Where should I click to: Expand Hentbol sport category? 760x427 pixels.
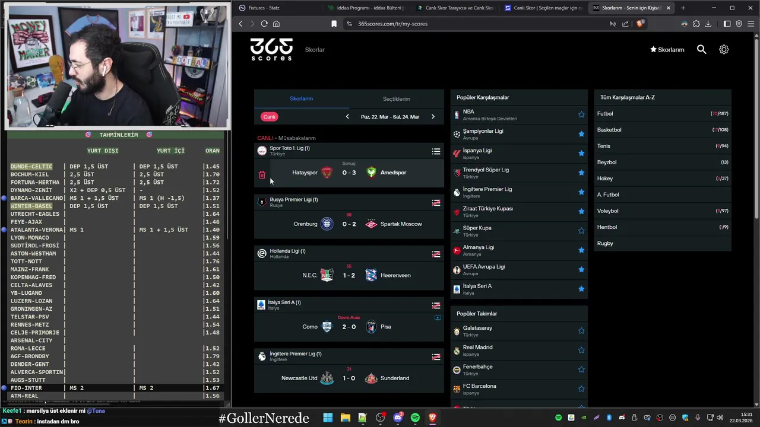pos(663,227)
